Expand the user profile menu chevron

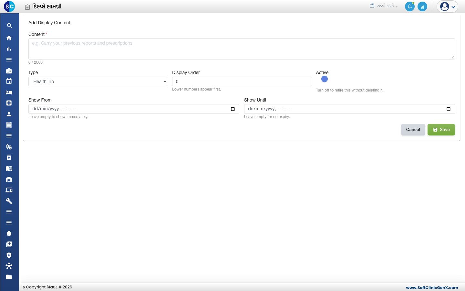(453, 7)
